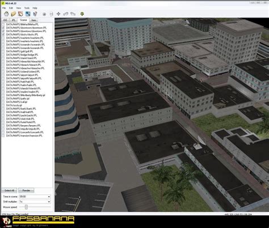This screenshot has width=269, height=228.
Task: Open the Edit menu
Action: pyautogui.click(x=11, y=8)
